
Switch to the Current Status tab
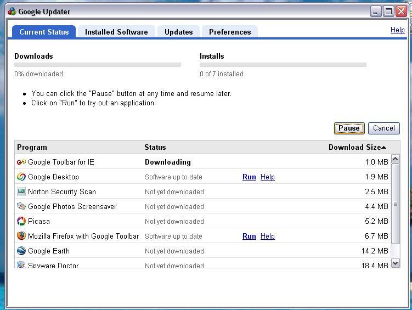click(x=44, y=32)
